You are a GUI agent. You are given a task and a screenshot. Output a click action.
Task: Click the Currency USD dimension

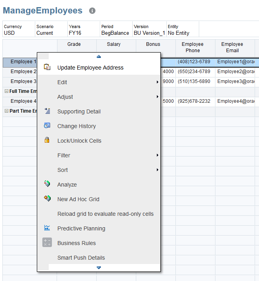[19, 29]
